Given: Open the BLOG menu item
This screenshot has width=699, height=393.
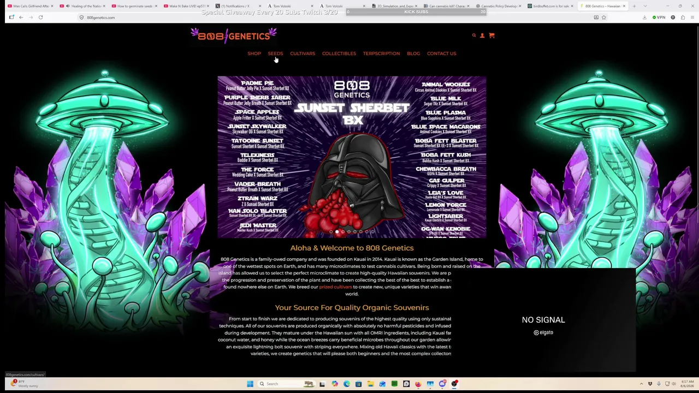Looking at the screenshot, I should pyautogui.click(x=413, y=53).
